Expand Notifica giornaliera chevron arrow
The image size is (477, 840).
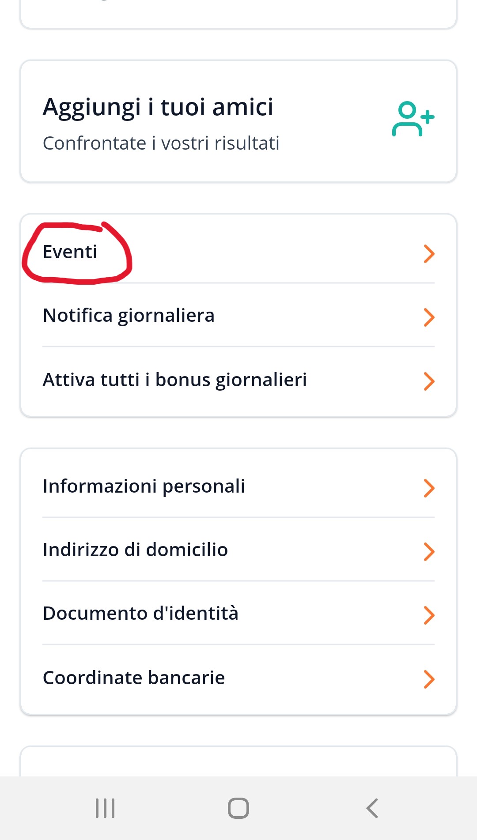coord(429,317)
